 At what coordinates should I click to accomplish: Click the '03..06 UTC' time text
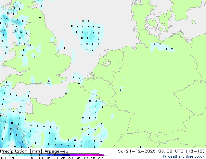[x=171, y=151]
